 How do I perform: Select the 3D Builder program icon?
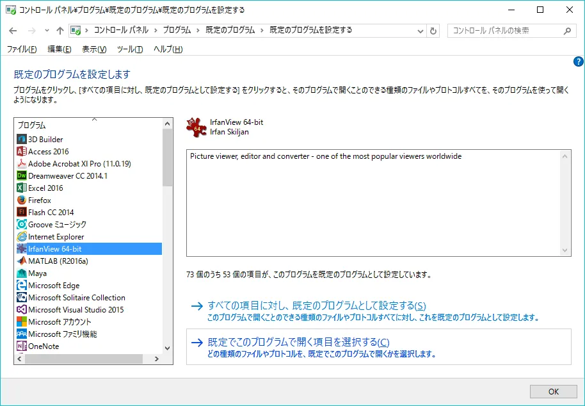(x=22, y=140)
